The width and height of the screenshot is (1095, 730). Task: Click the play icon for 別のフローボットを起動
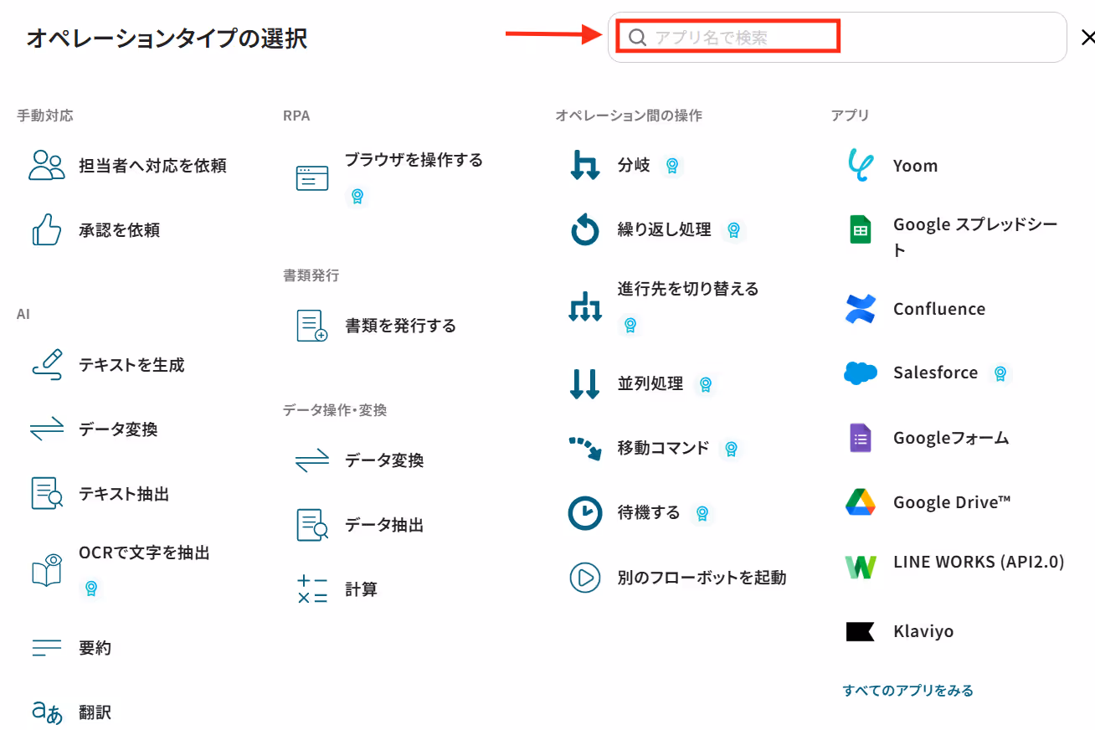click(x=585, y=577)
